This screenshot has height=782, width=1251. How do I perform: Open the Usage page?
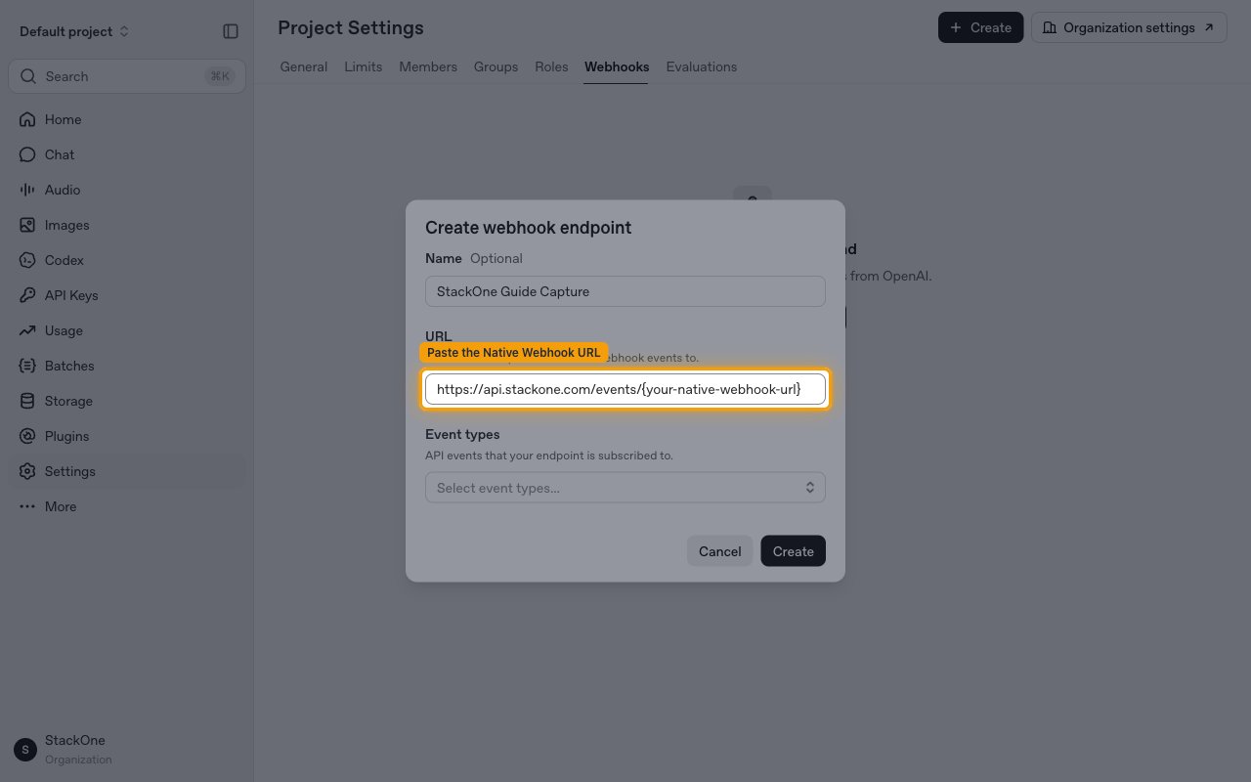[127, 330]
